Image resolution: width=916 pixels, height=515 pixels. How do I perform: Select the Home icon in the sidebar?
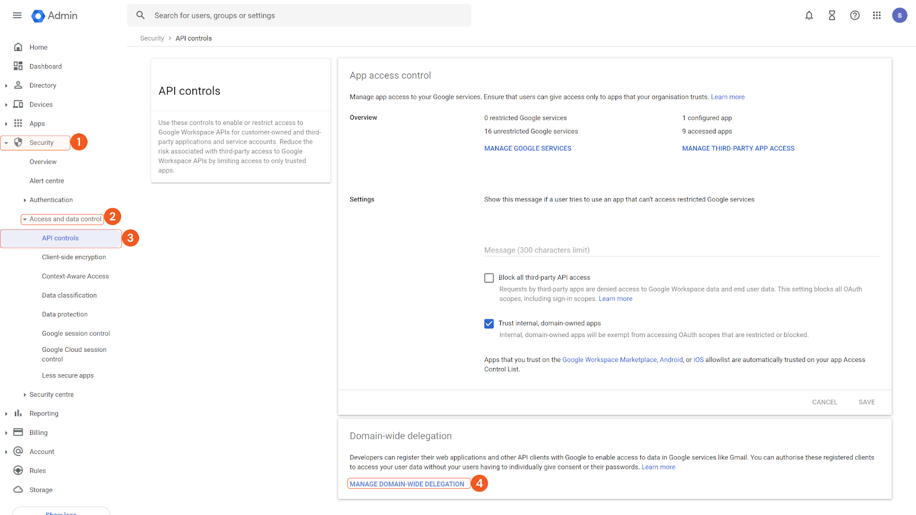[19, 46]
